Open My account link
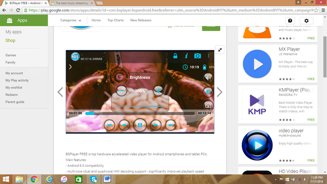 pos(14,73)
